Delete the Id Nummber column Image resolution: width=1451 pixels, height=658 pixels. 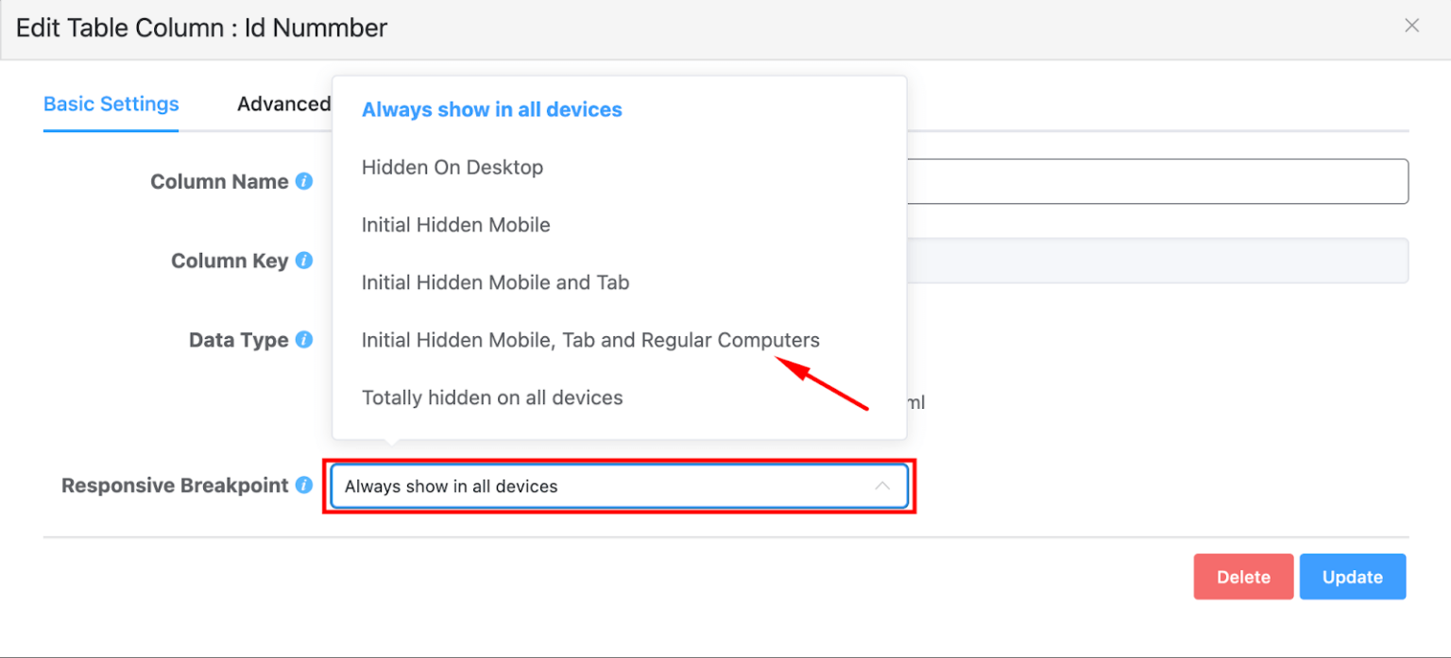click(x=1243, y=577)
